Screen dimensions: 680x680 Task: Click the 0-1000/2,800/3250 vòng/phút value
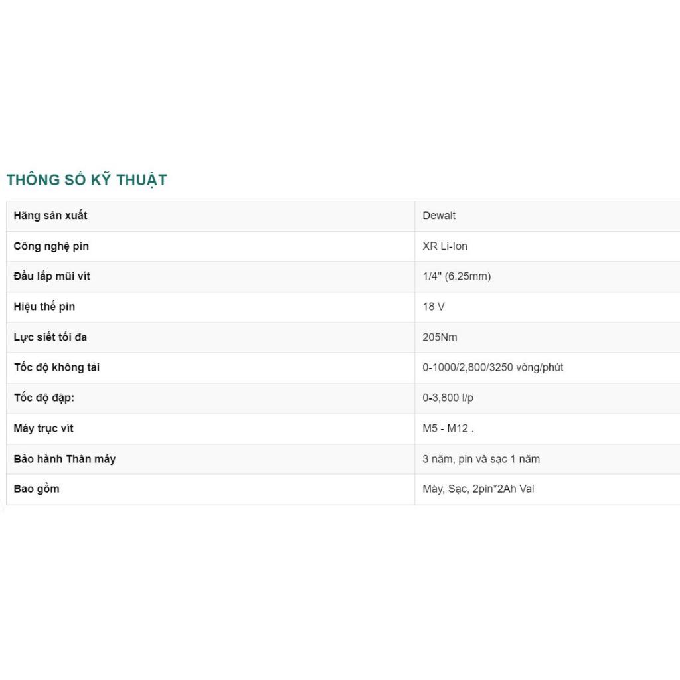point(493,367)
